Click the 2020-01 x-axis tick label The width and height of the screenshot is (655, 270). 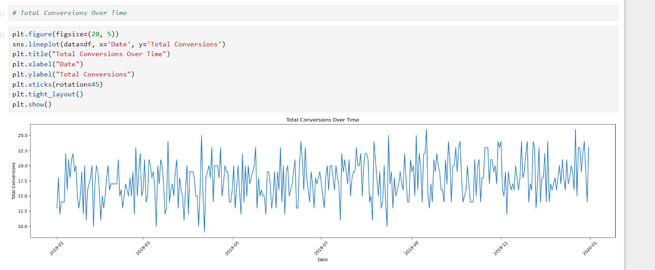click(586, 249)
